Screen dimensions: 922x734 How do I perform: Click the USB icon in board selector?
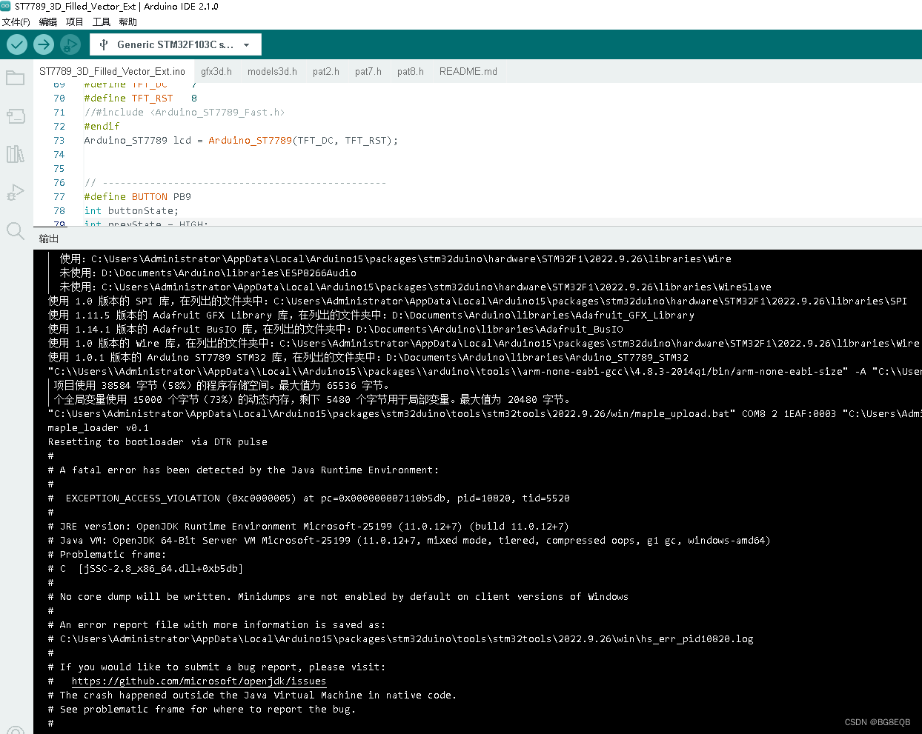pos(104,44)
